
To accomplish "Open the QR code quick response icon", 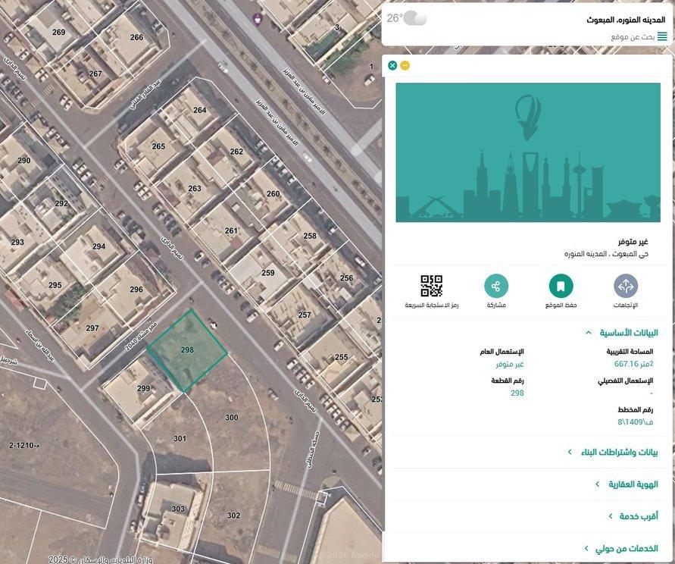I will click(x=431, y=286).
